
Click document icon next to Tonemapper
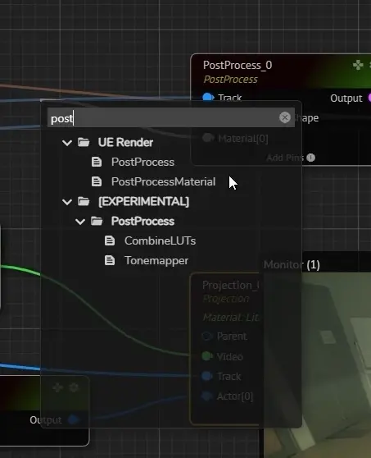tap(110, 260)
